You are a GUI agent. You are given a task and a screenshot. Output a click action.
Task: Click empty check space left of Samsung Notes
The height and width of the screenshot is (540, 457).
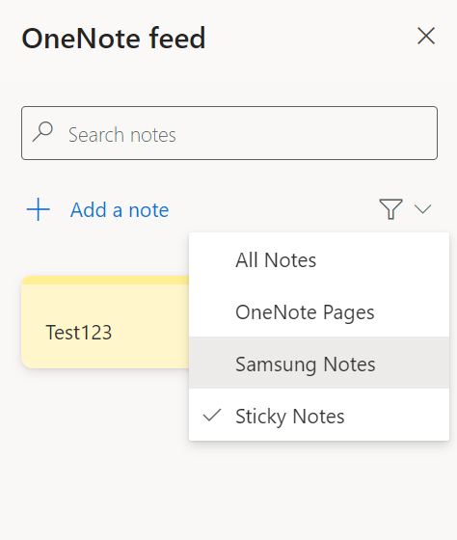click(x=212, y=364)
